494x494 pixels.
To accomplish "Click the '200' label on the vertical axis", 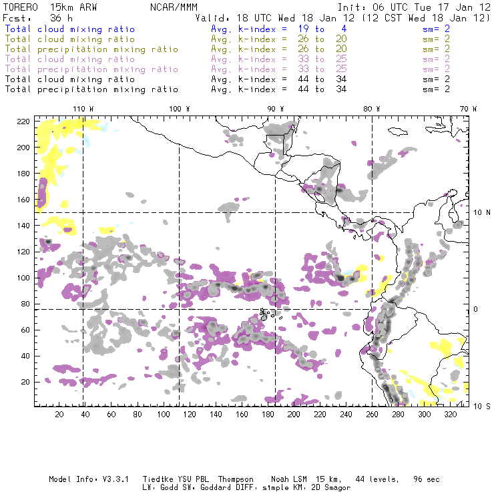I will tap(23, 148).
